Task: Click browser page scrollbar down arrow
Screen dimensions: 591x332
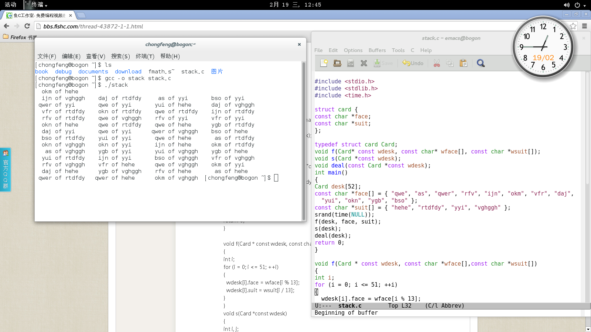Action: [588, 329]
